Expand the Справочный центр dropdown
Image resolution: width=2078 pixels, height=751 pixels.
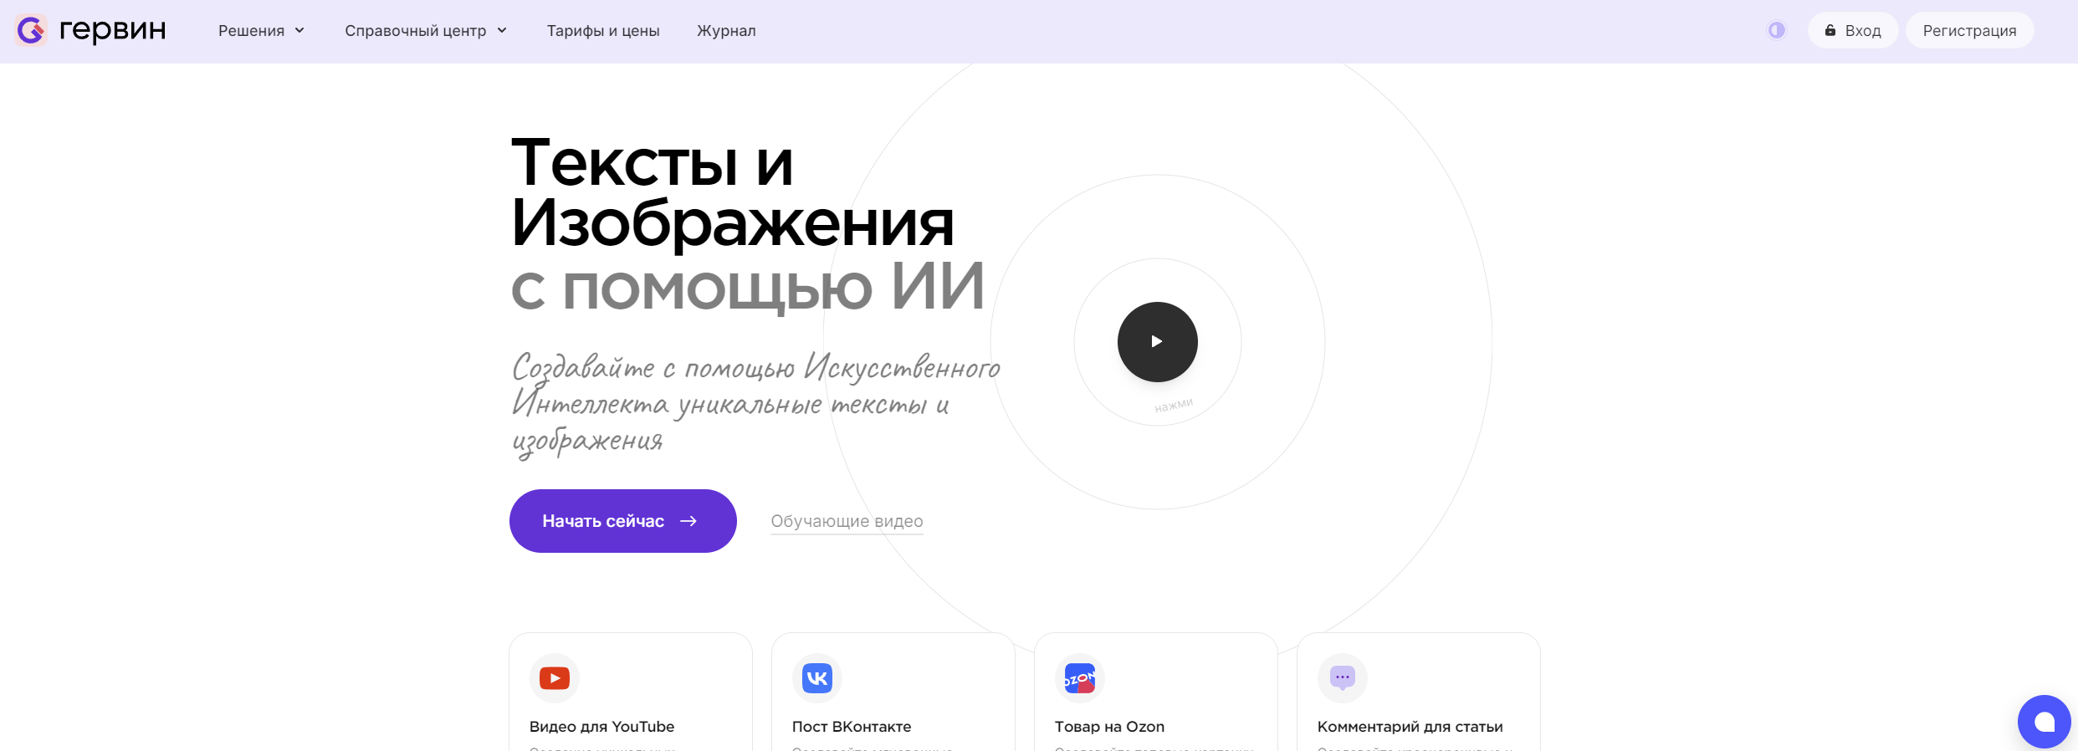point(426,31)
